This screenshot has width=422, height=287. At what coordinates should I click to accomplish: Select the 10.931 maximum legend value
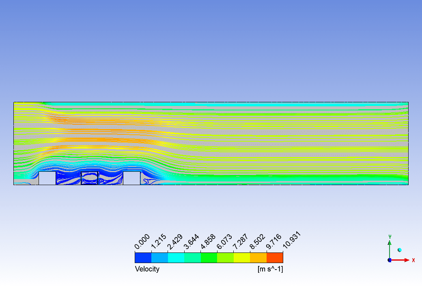click(291, 241)
